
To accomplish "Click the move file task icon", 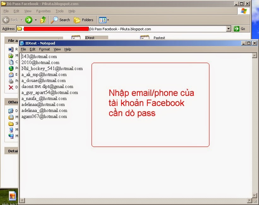I will coord(11,56).
